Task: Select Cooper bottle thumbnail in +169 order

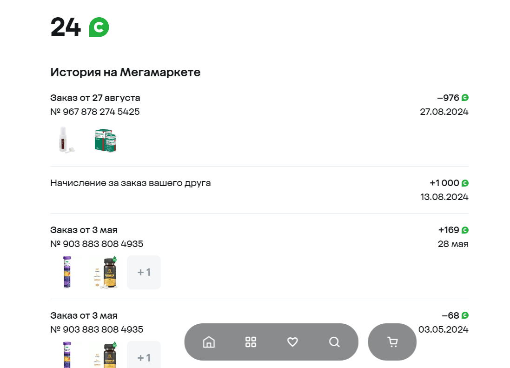Action: [x=106, y=272]
